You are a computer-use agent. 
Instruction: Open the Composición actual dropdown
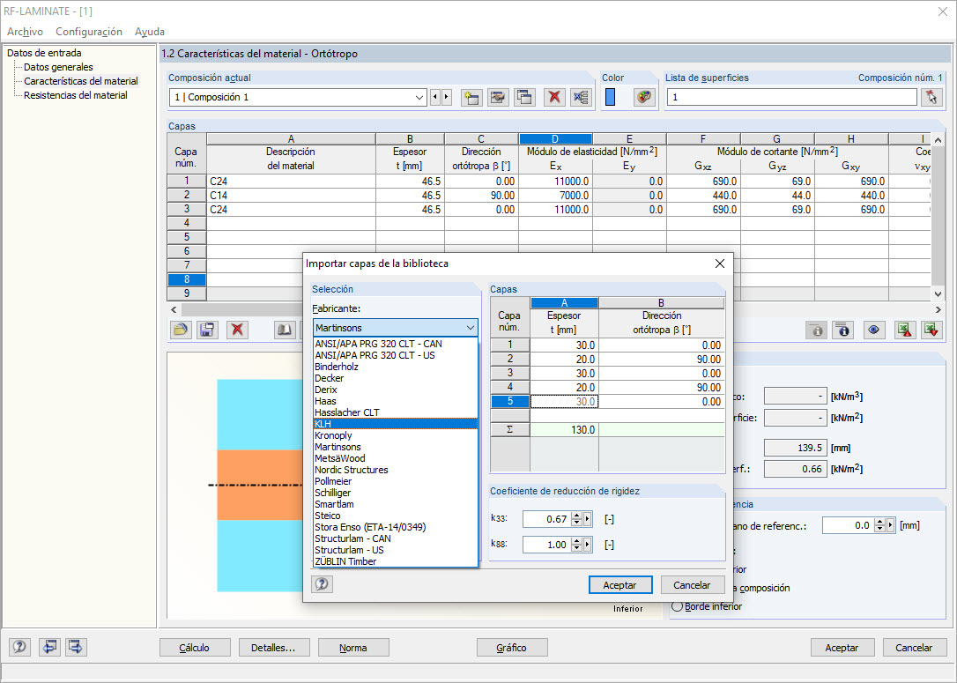point(419,97)
